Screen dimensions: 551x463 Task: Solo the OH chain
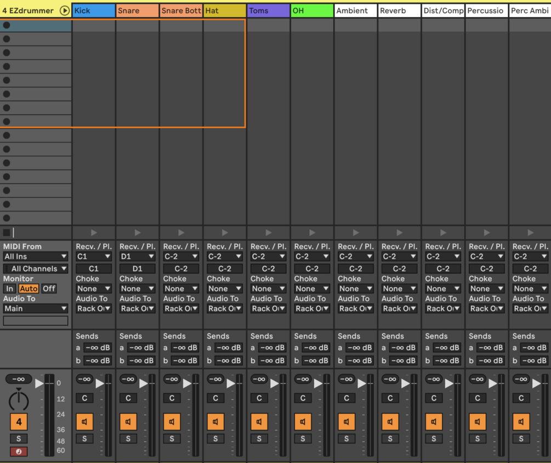303,438
